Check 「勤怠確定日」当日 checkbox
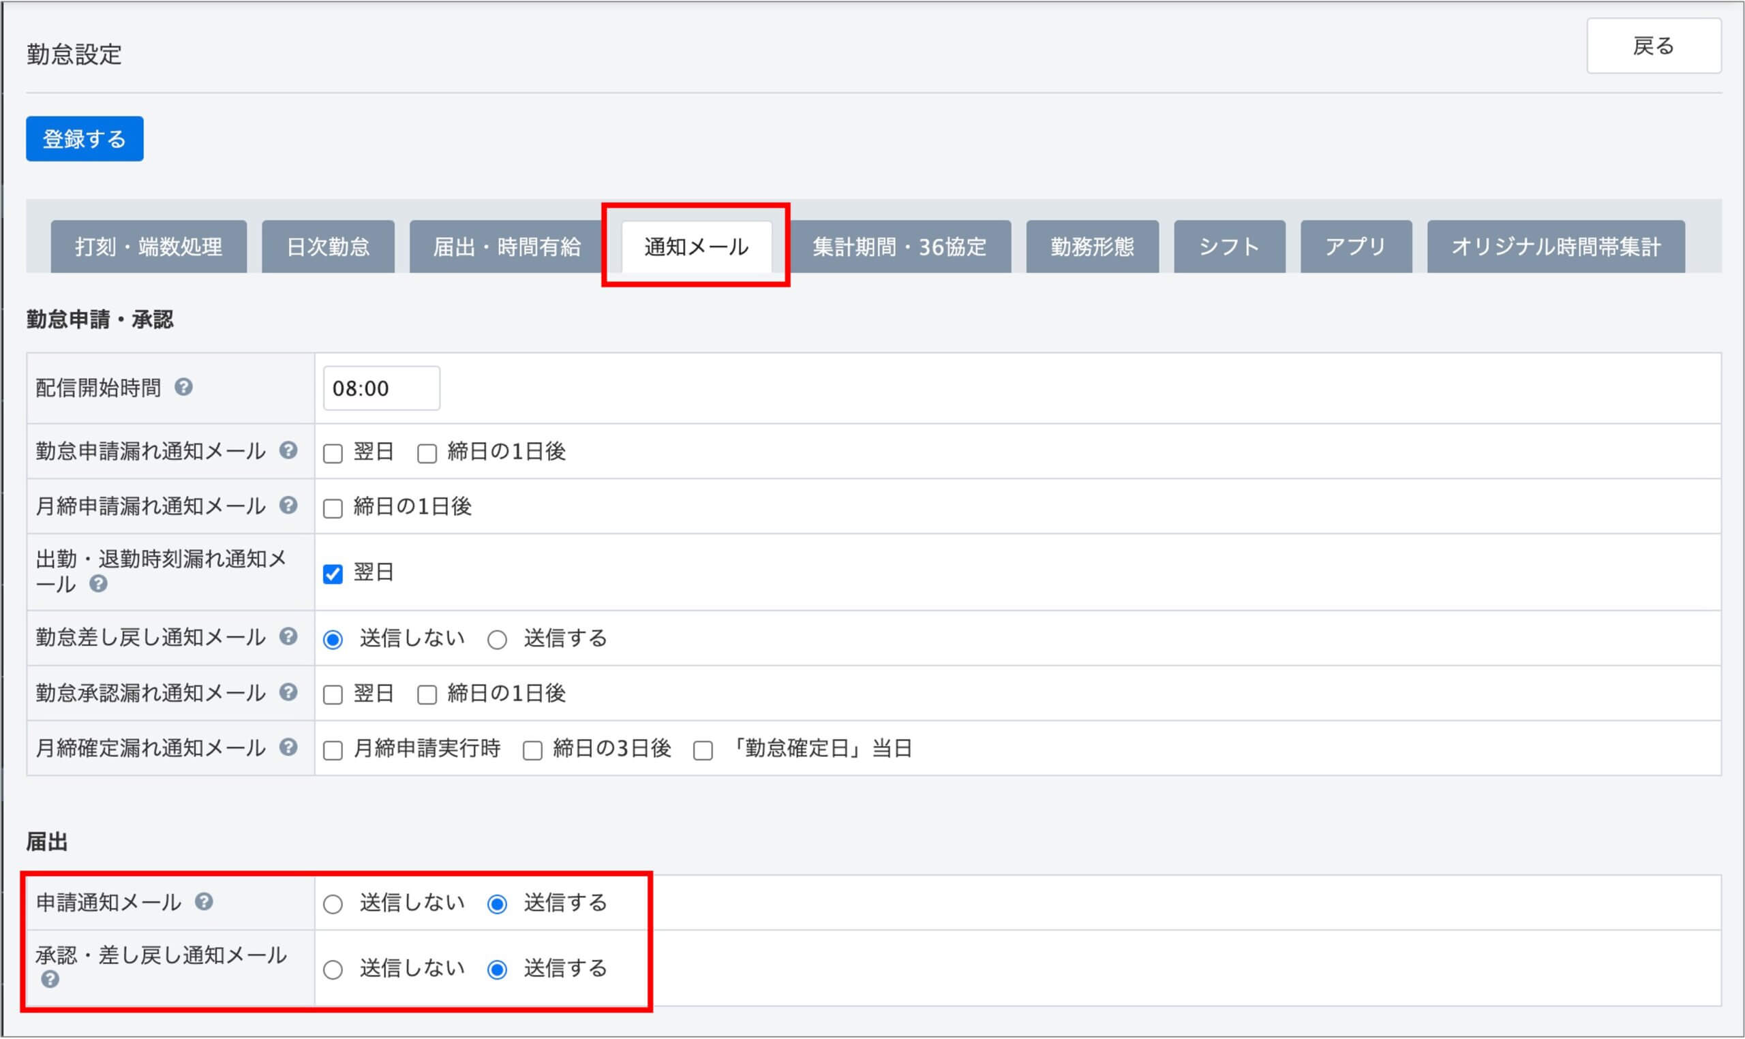Screen dimensions: 1745x1039 click(702, 751)
